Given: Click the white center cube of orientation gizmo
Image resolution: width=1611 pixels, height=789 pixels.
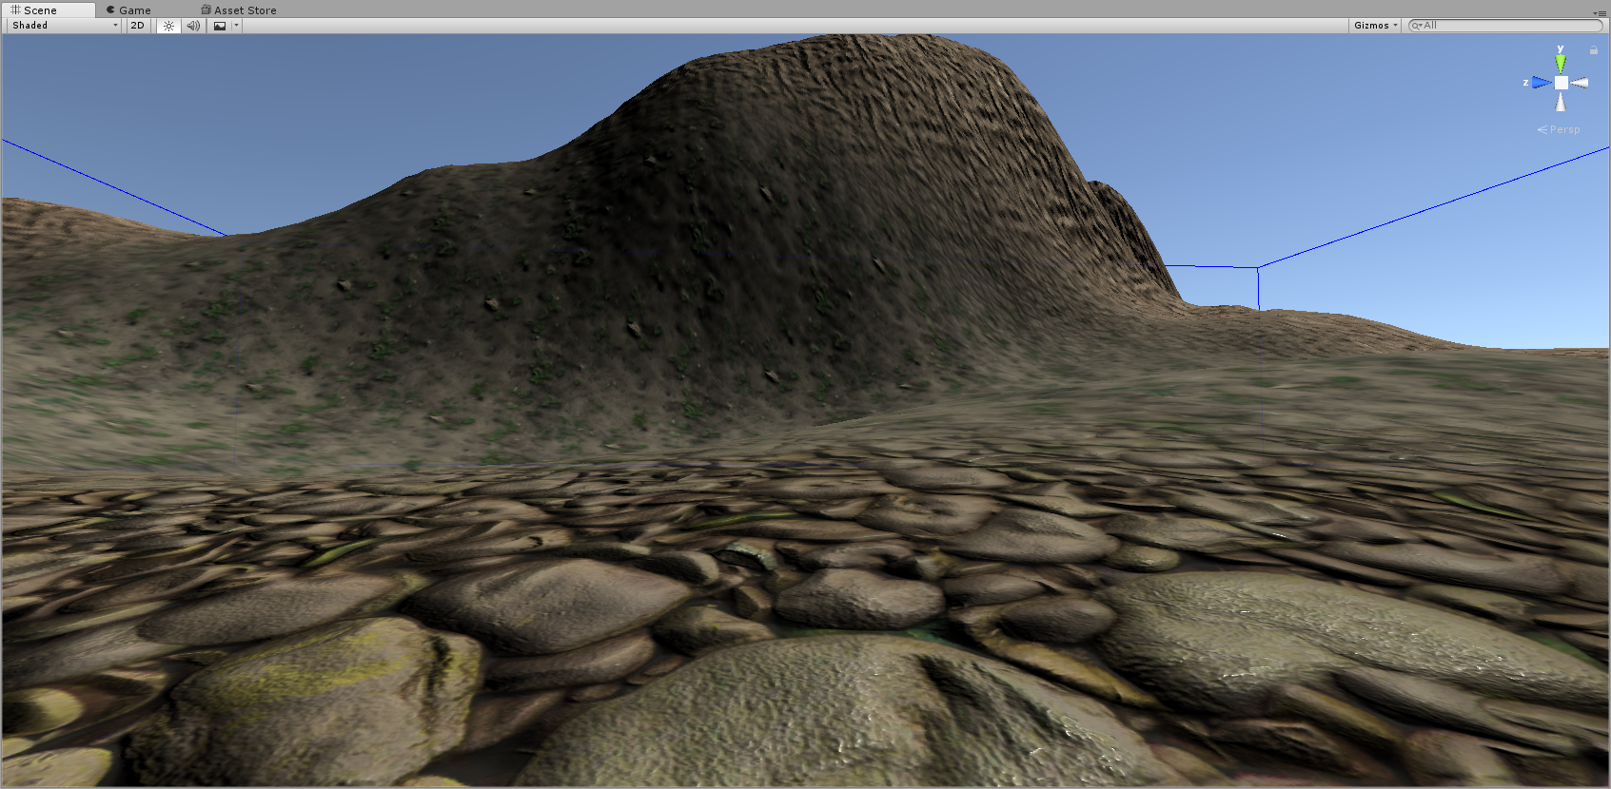Looking at the screenshot, I should (1561, 83).
